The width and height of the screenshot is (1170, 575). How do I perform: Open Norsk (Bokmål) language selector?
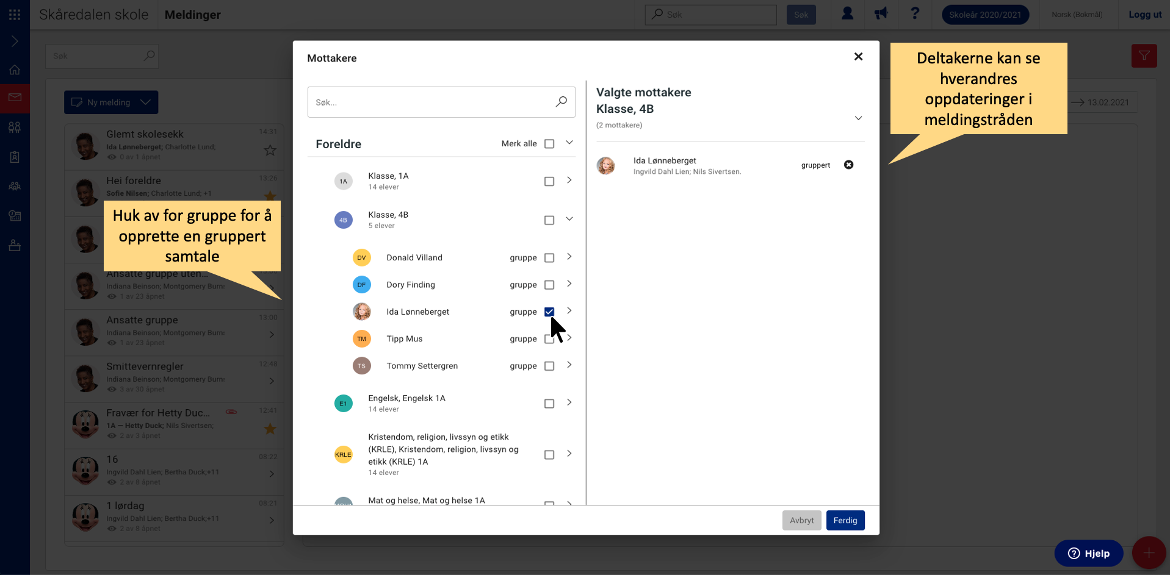tap(1077, 15)
